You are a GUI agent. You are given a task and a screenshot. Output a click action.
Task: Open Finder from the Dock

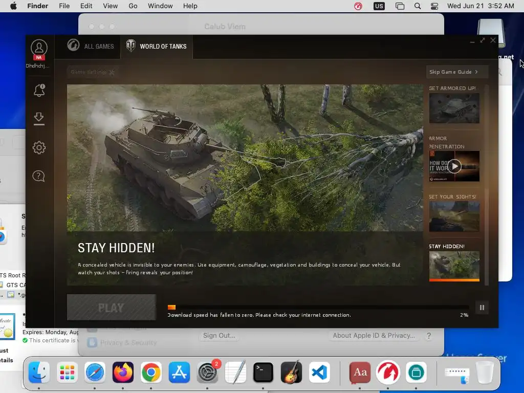(x=39, y=372)
